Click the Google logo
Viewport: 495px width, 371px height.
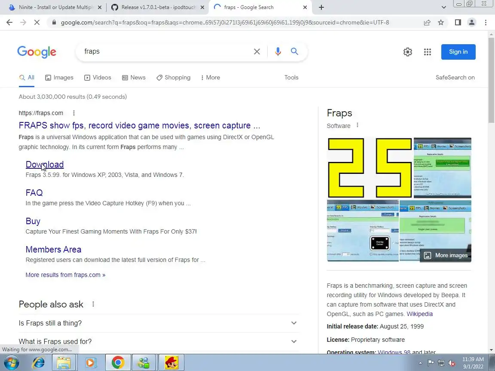[x=37, y=52]
